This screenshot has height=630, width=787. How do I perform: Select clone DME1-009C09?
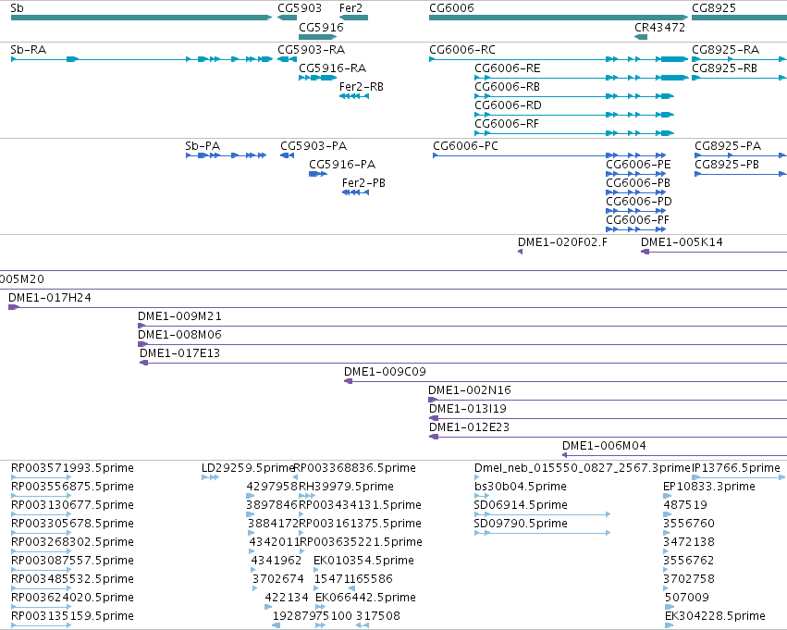(385, 373)
